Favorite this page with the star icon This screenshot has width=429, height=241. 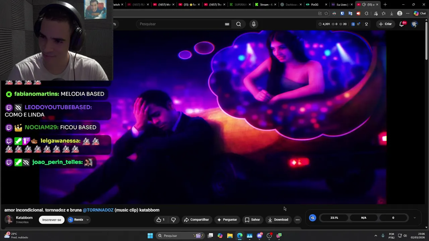click(x=326, y=13)
